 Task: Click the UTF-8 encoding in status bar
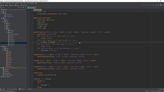tap(153, 91)
